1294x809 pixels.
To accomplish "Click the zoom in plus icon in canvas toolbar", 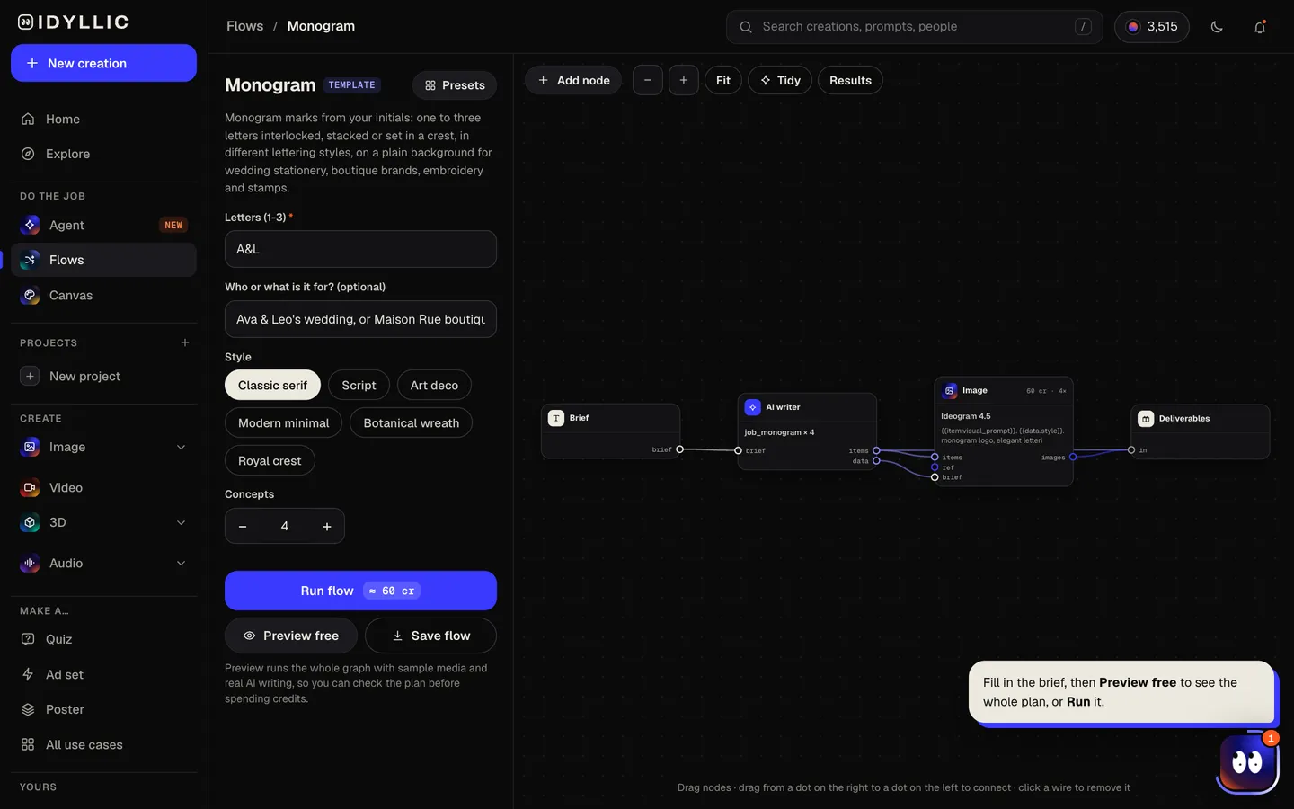I will [x=684, y=80].
